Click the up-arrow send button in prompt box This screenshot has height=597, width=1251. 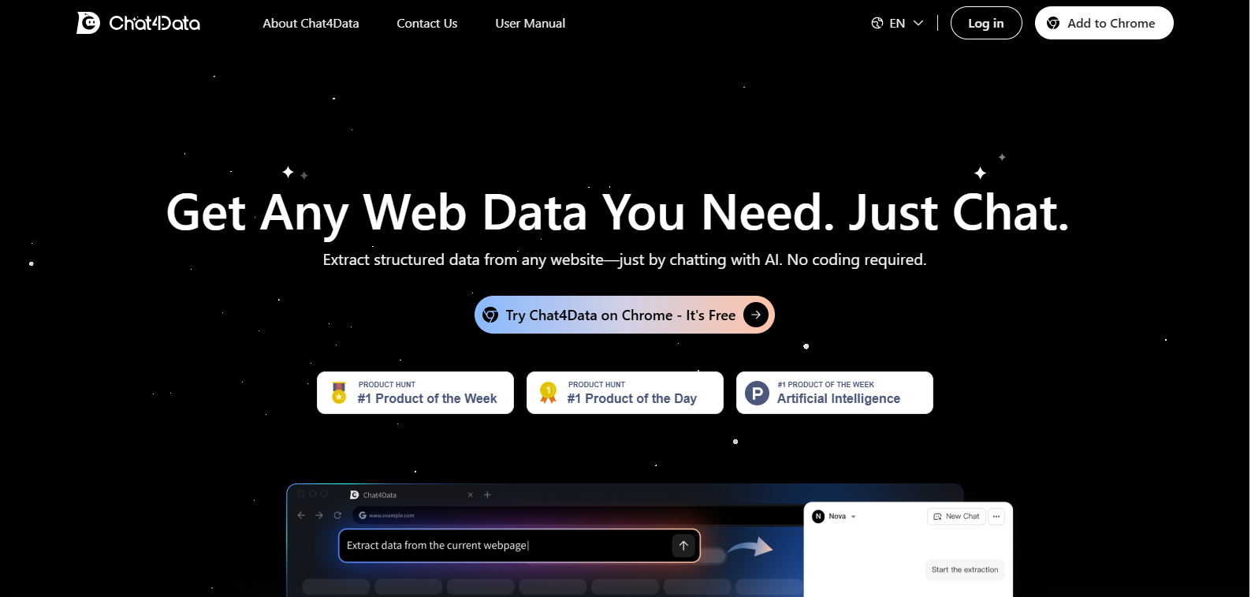click(x=683, y=545)
